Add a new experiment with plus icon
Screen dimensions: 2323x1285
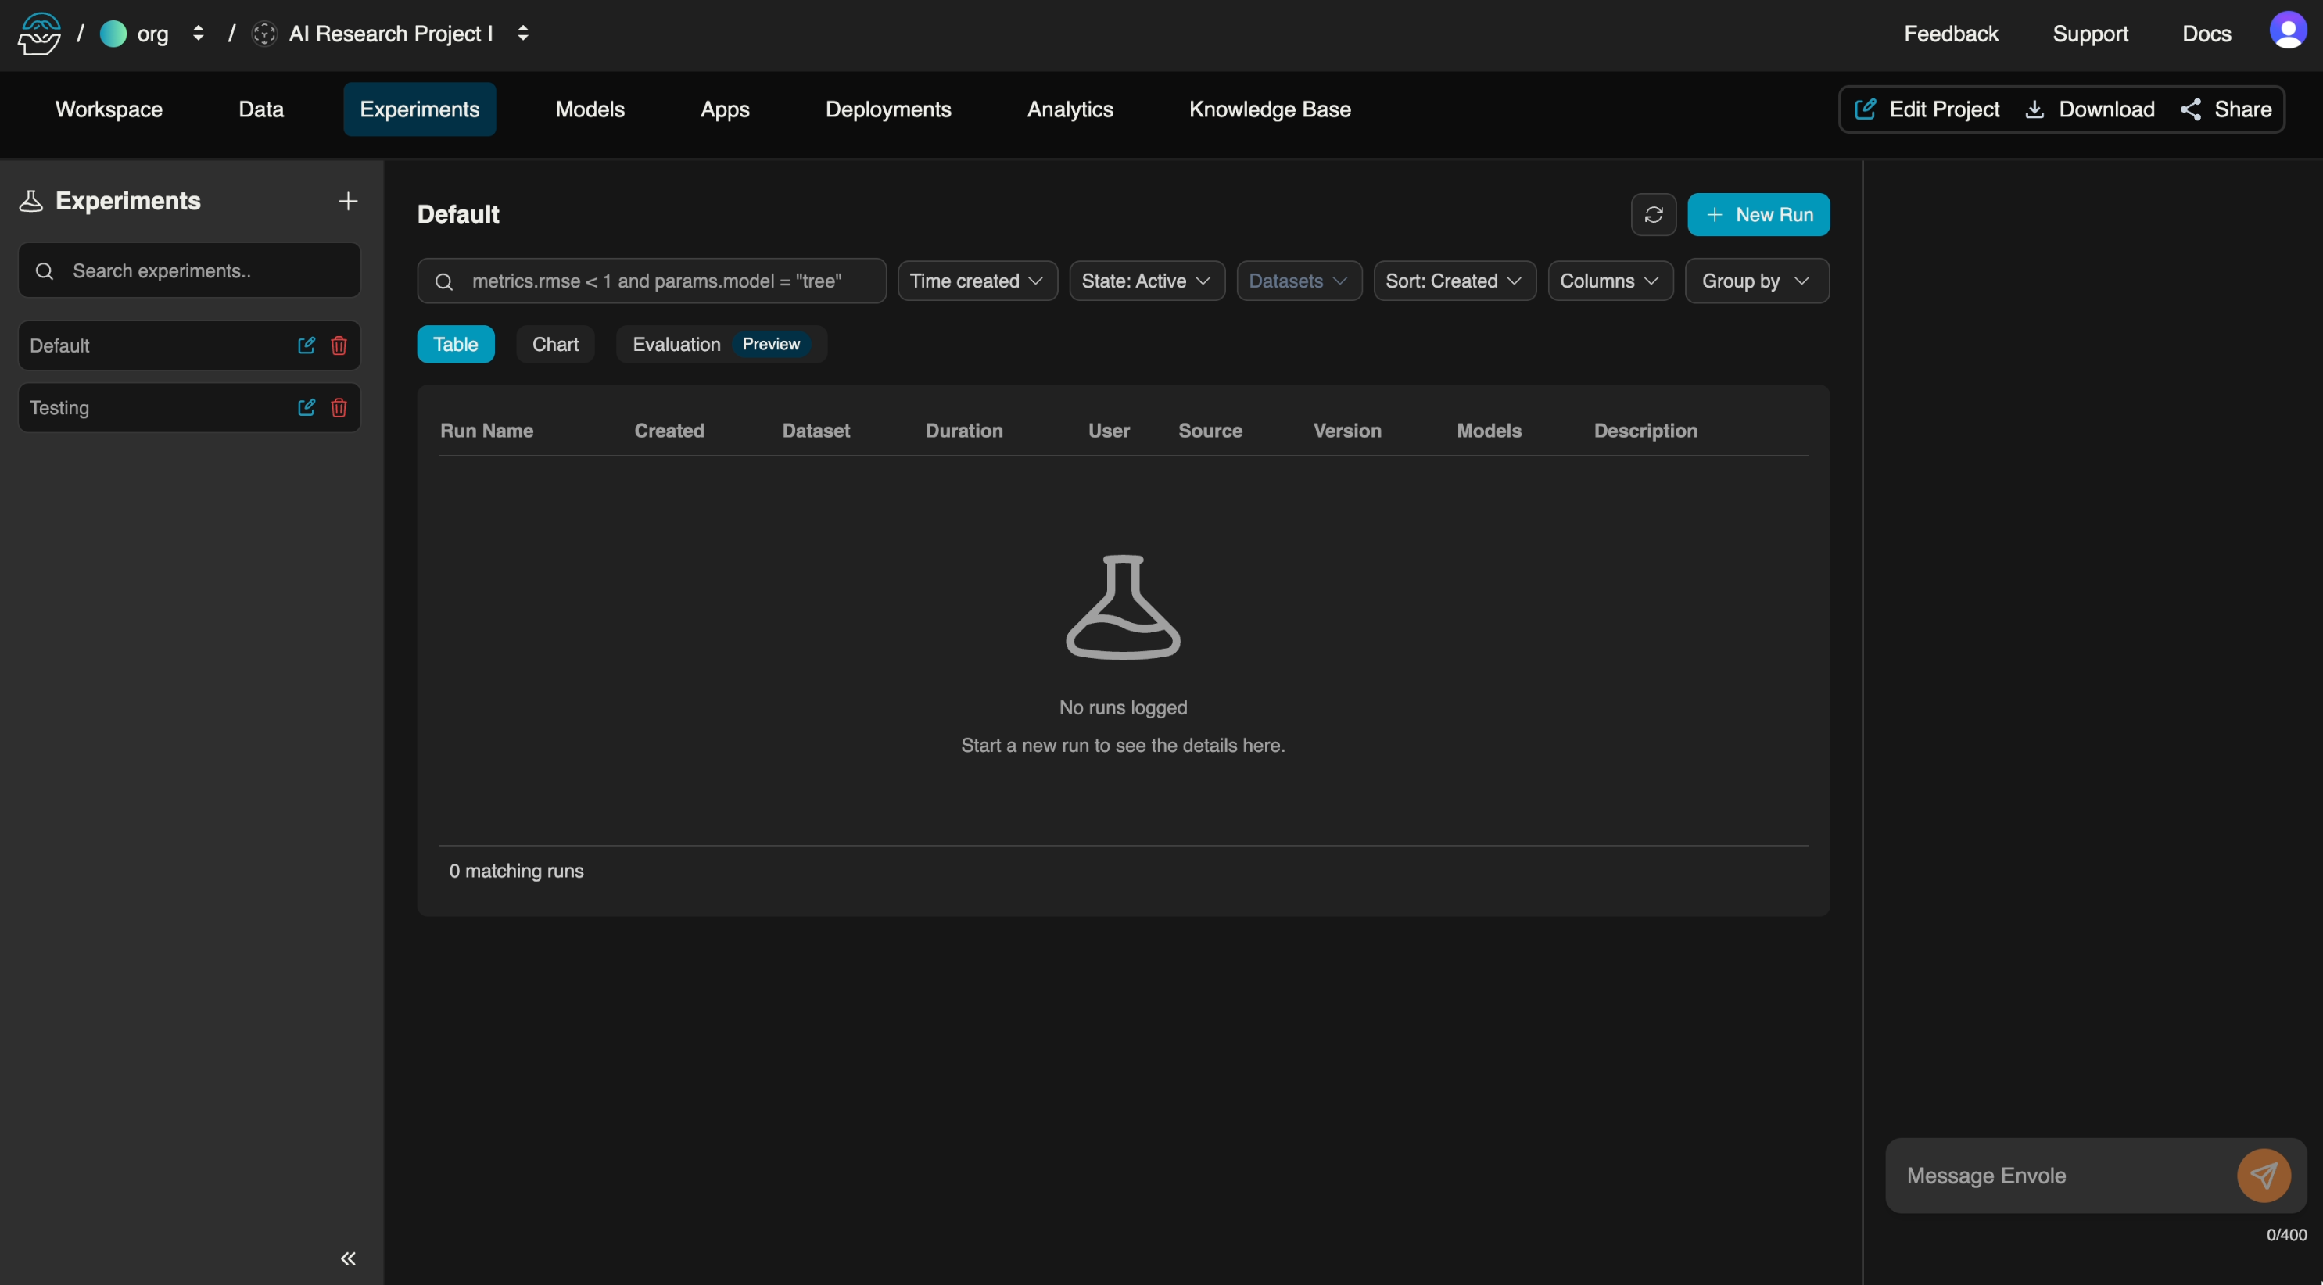click(348, 201)
